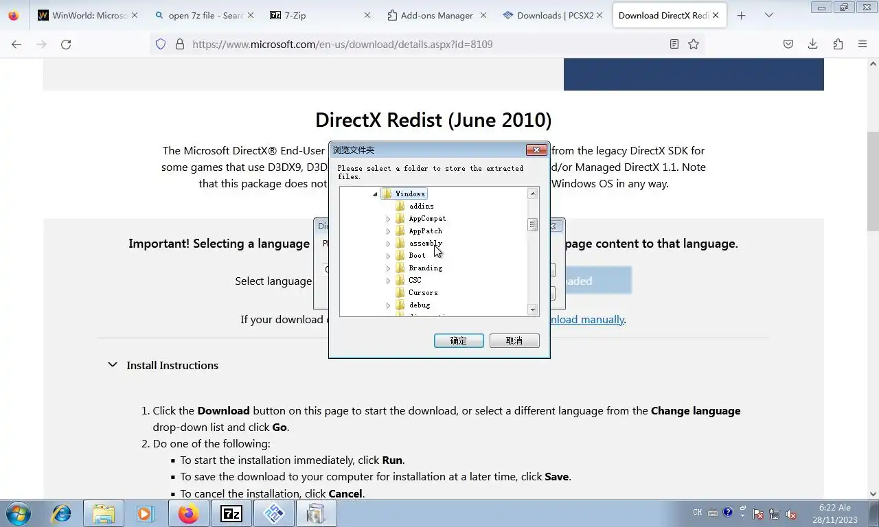Select the Branding folder name
879x527 pixels.
425,268
